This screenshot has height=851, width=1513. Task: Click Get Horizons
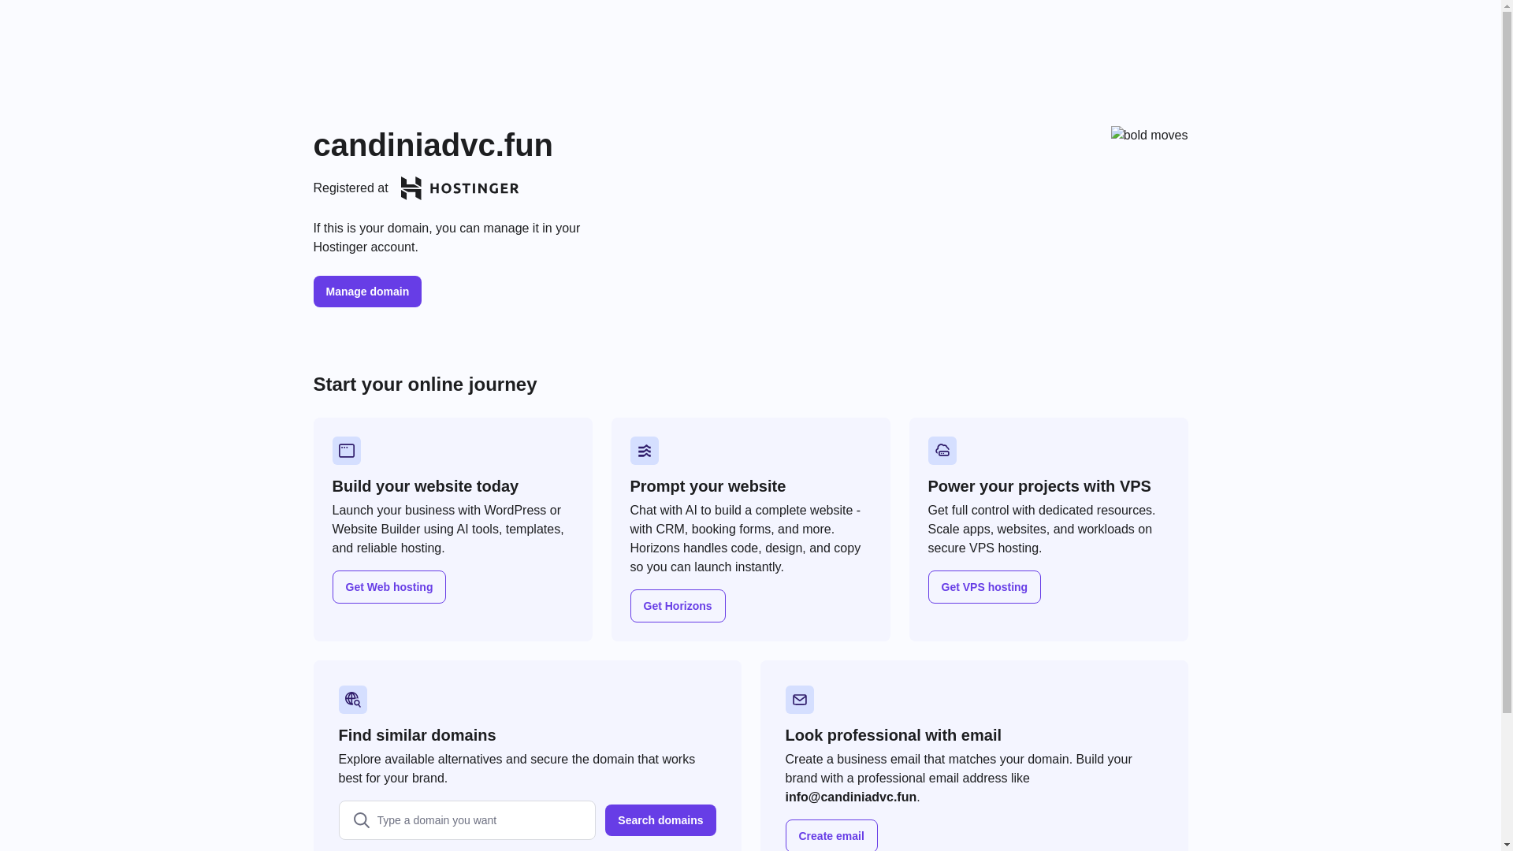pyautogui.click(x=678, y=606)
